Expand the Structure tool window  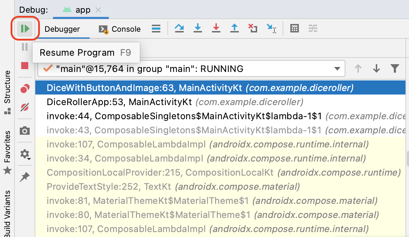tap(7, 92)
